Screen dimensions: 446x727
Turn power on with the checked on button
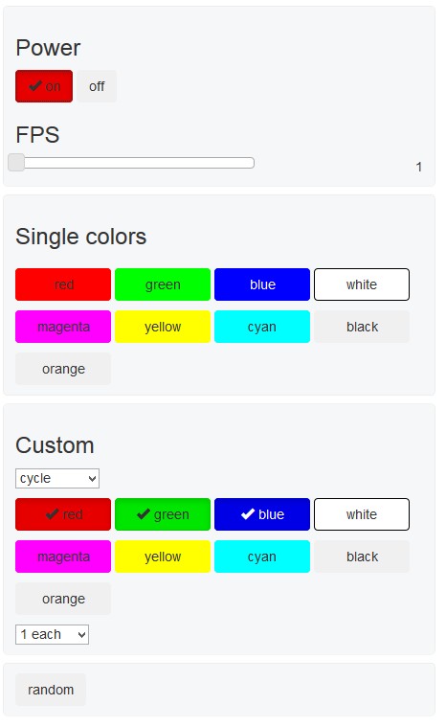click(44, 86)
